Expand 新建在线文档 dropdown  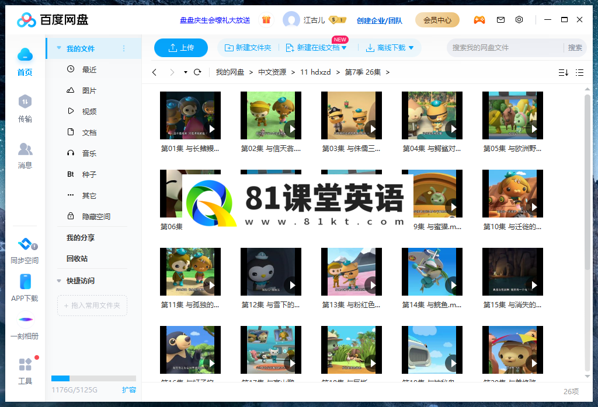tap(344, 48)
